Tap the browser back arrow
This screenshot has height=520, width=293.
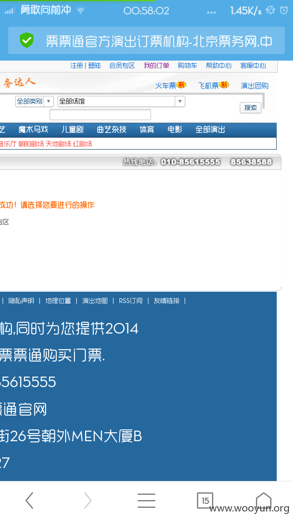click(x=29, y=500)
